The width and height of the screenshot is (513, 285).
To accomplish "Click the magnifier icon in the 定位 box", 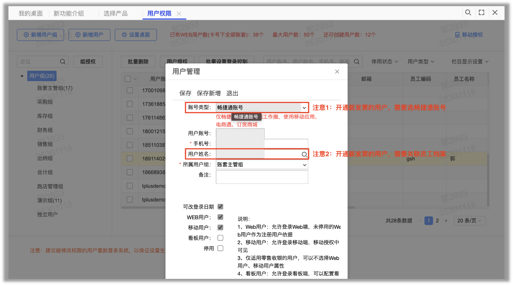I will point(63,62).
